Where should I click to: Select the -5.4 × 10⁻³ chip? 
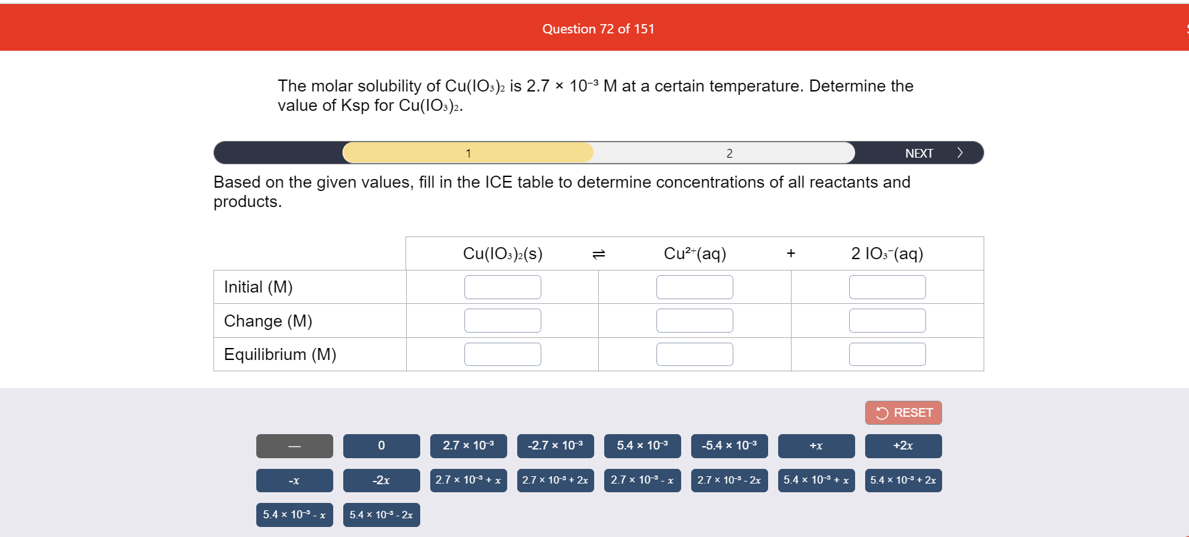[729, 445]
